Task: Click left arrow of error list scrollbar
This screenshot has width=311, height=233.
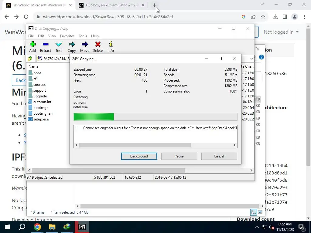Action: coord(77,145)
